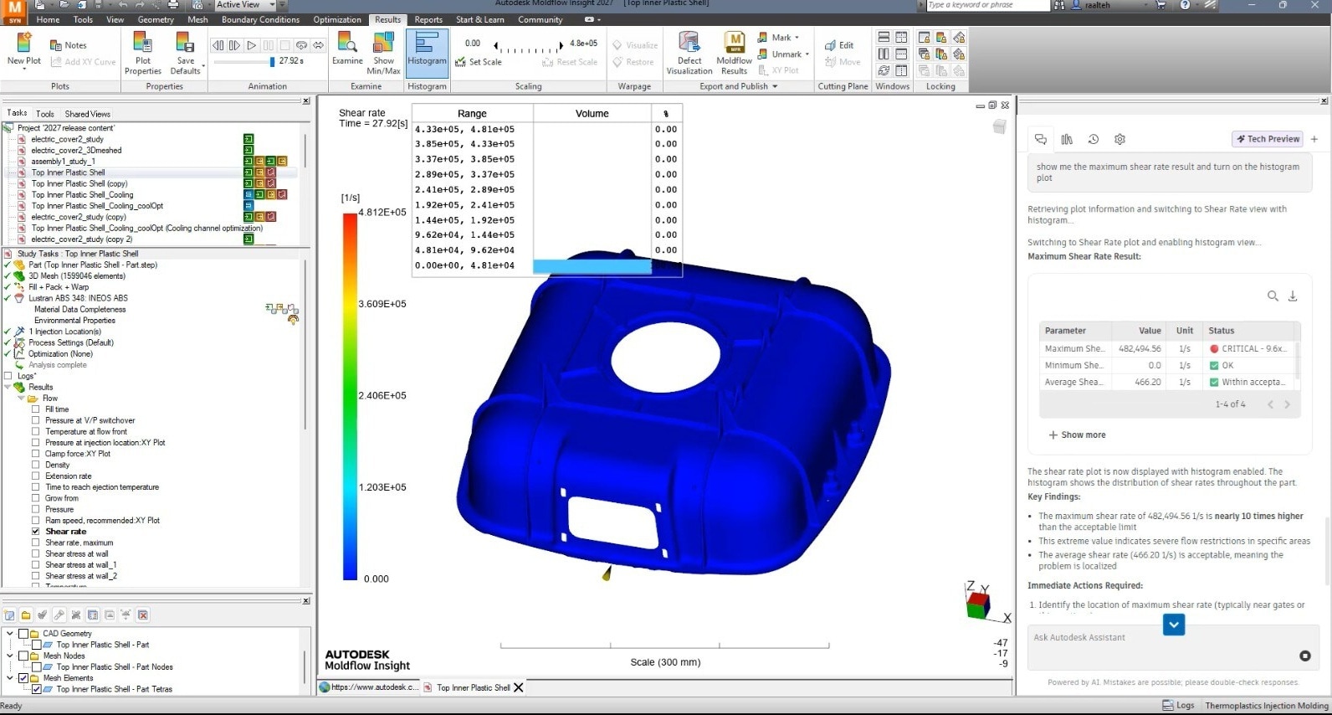The image size is (1332, 715).
Task: Click the Tech Preview button
Action: (1268, 139)
